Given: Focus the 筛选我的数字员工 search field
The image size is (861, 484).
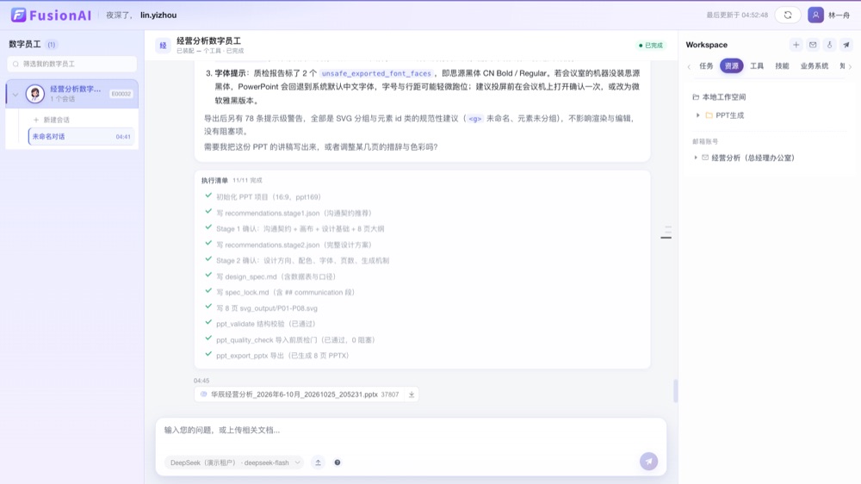Looking at the screenshot, I should click(72, 65).
